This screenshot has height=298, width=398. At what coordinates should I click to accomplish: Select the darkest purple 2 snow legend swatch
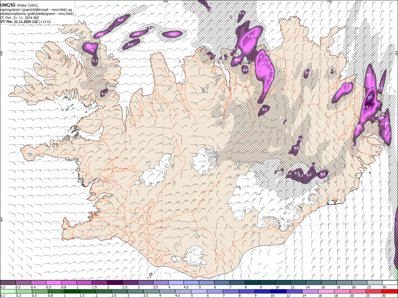pos(115,283)
